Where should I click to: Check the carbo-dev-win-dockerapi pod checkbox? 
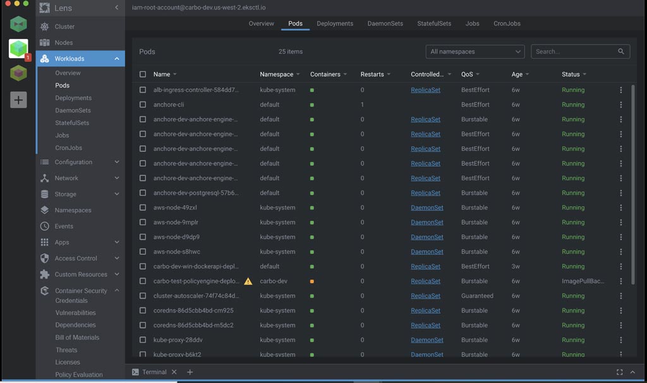pos(143,267)
